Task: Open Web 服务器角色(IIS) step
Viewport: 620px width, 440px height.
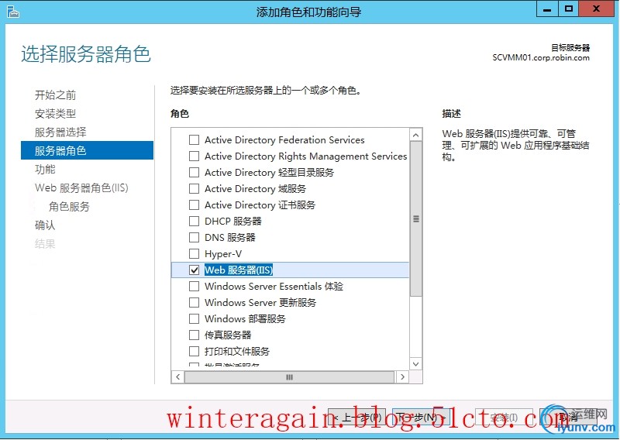Action: (x=81, y=187)
